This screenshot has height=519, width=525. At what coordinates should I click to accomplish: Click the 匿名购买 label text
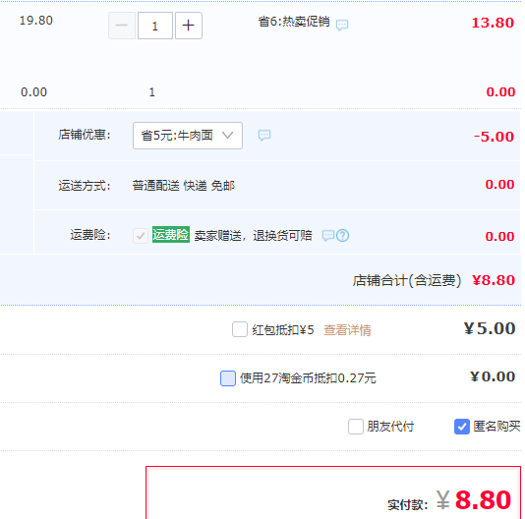(496, 427)
